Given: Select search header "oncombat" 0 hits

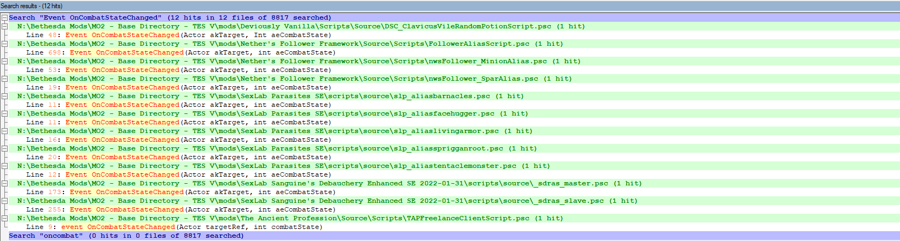Looking at the screenshot, I should tap(126, 236).
